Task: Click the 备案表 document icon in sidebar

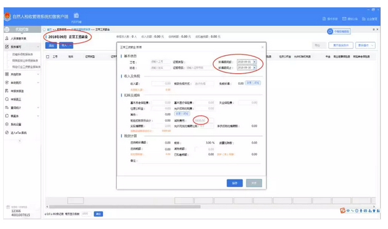Action: point(7,115)
